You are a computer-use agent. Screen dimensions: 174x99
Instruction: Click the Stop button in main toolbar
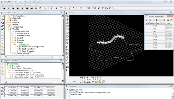pos(4,8)
